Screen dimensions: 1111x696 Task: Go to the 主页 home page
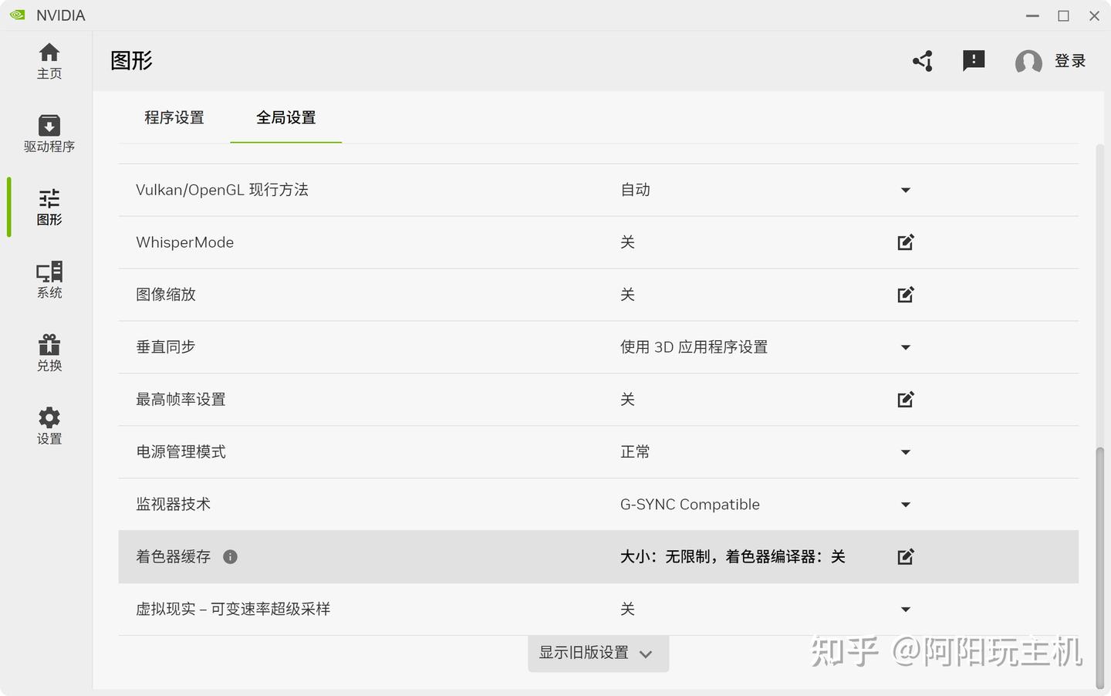tap(49, 61)
